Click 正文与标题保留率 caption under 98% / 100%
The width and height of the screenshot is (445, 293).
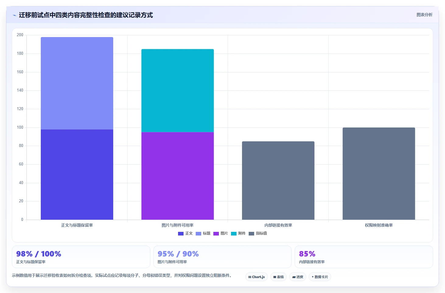[31, 262]
